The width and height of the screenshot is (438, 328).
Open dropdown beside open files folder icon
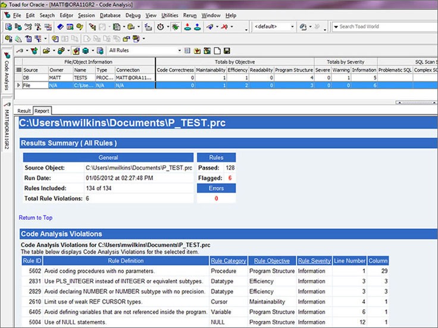54,51
